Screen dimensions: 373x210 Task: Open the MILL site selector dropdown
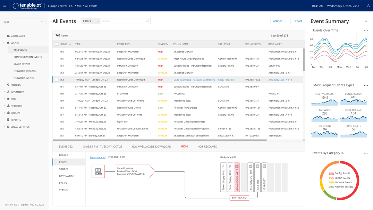coord(24,22)
